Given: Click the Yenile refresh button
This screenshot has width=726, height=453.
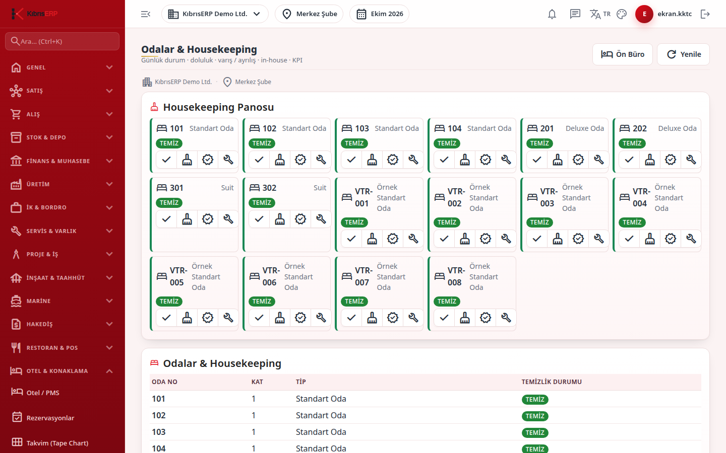Looking at the screenshot, I should coord(683,54).
